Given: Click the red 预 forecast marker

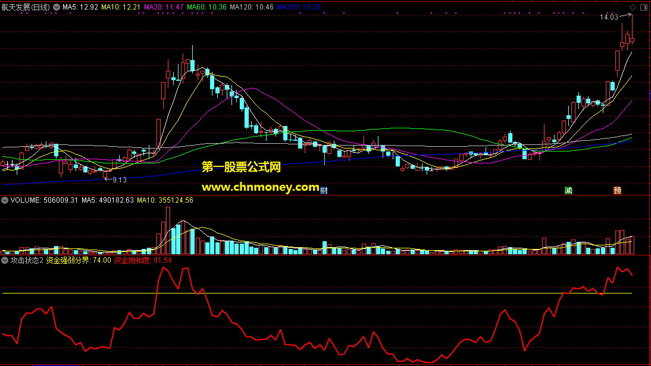Looking at the screenshot, I should pyautogui.click(x=617, y=190).
